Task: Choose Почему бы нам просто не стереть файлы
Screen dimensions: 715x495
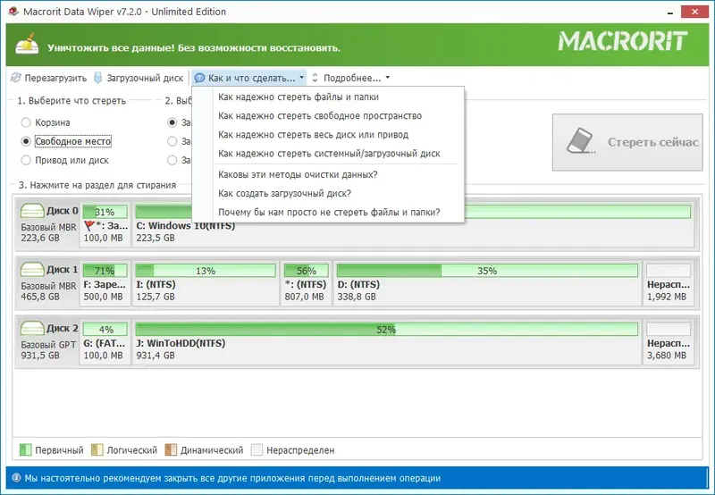Action: tap(328, 212)
